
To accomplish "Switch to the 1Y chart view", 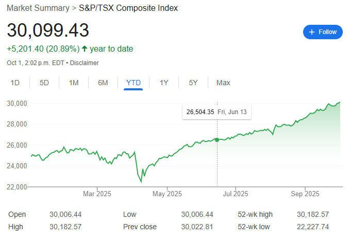I will pos(164,83).
